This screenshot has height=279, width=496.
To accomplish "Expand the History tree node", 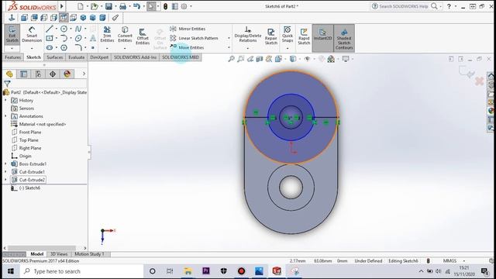I will pos(5,100).
